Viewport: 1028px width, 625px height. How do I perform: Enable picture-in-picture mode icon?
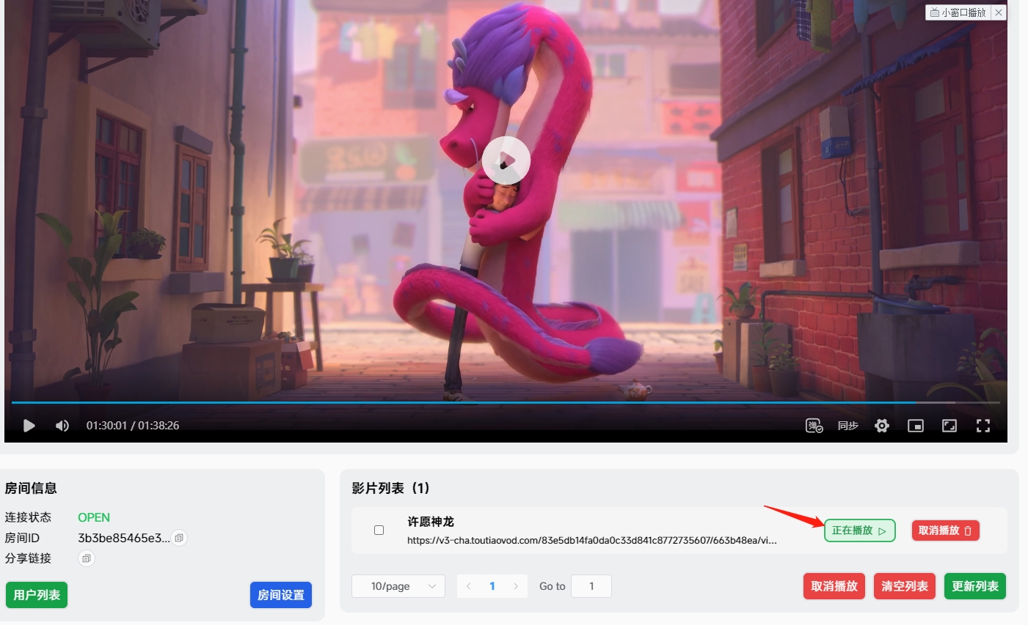(916, 426)
